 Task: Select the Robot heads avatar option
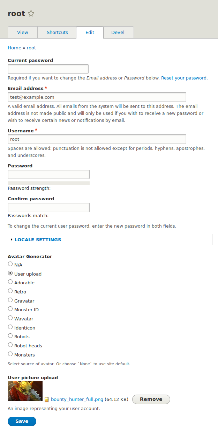[x=10, y=345]
